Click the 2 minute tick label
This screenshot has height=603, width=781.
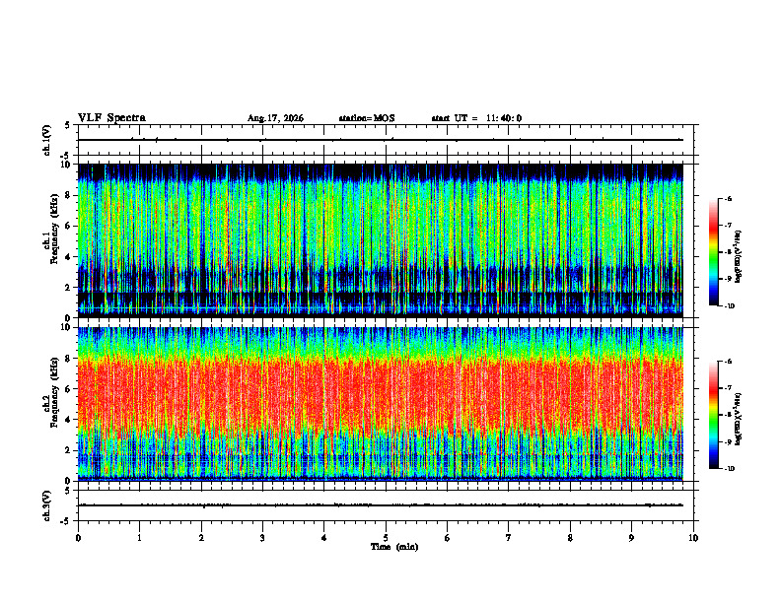pyautogui.click(x=201, y=538)
